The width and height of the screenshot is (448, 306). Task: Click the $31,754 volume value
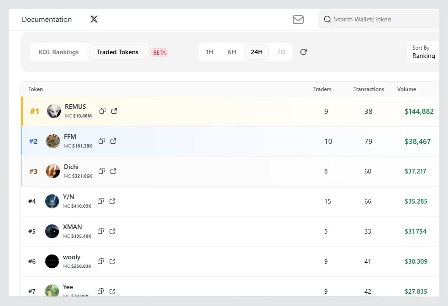pos(416,231)
